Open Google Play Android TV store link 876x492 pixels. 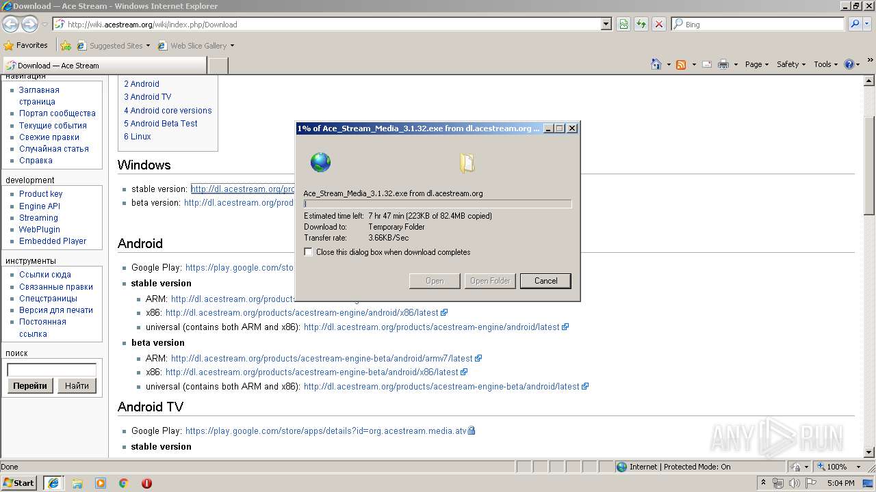326,431
